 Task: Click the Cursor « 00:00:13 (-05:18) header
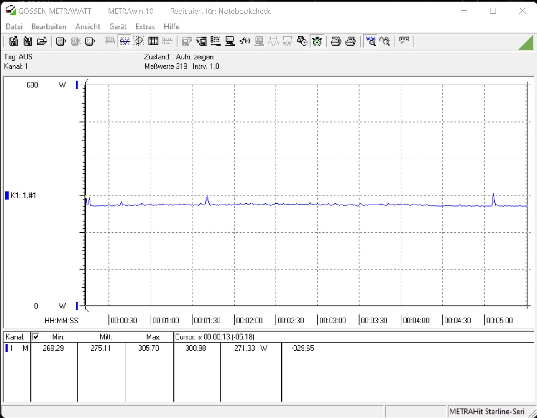click(215, 337)
